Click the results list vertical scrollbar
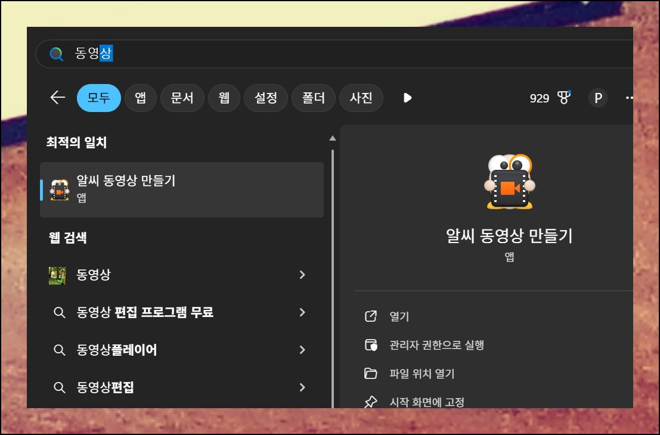 pos(333,278)
